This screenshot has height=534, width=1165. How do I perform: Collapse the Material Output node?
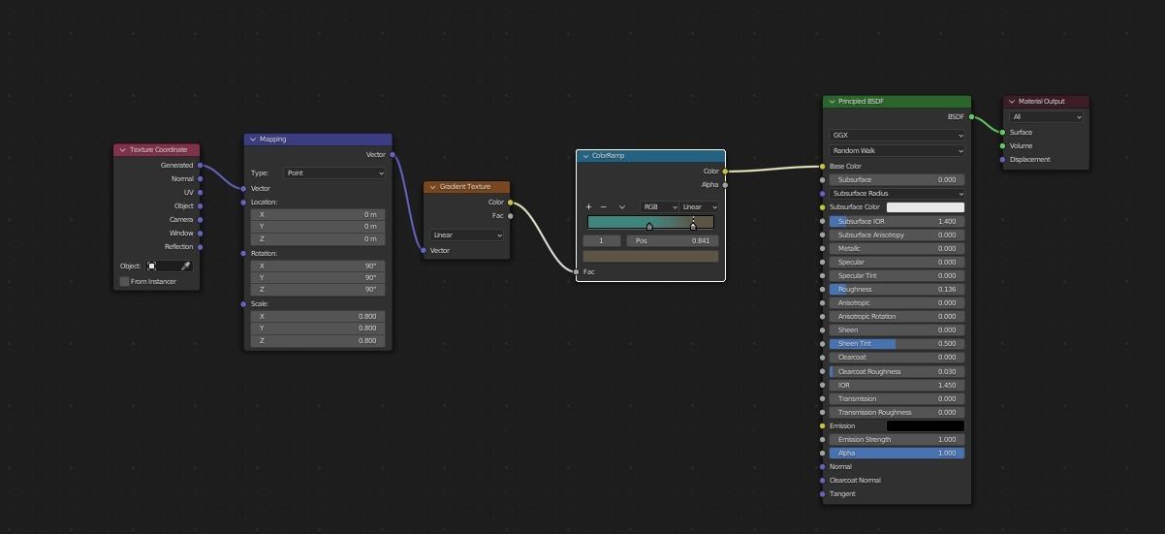point(1012,101)
